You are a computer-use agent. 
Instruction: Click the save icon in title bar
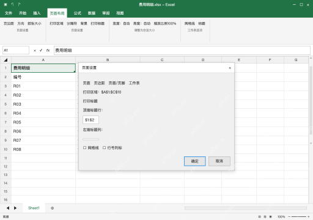coord(6,4)
